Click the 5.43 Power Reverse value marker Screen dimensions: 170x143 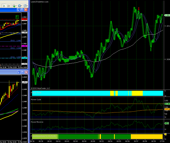click(x=167, y=123)
